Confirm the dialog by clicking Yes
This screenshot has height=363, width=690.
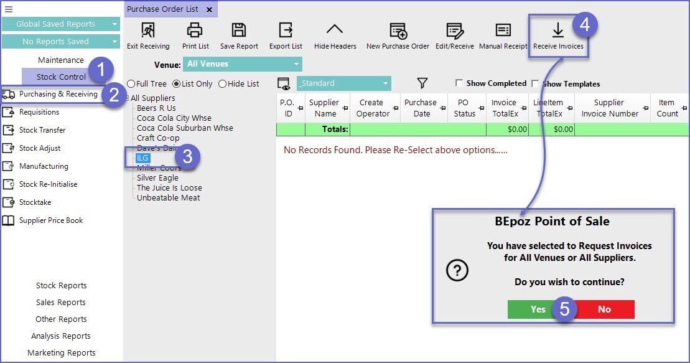click(x=538, y=309)
